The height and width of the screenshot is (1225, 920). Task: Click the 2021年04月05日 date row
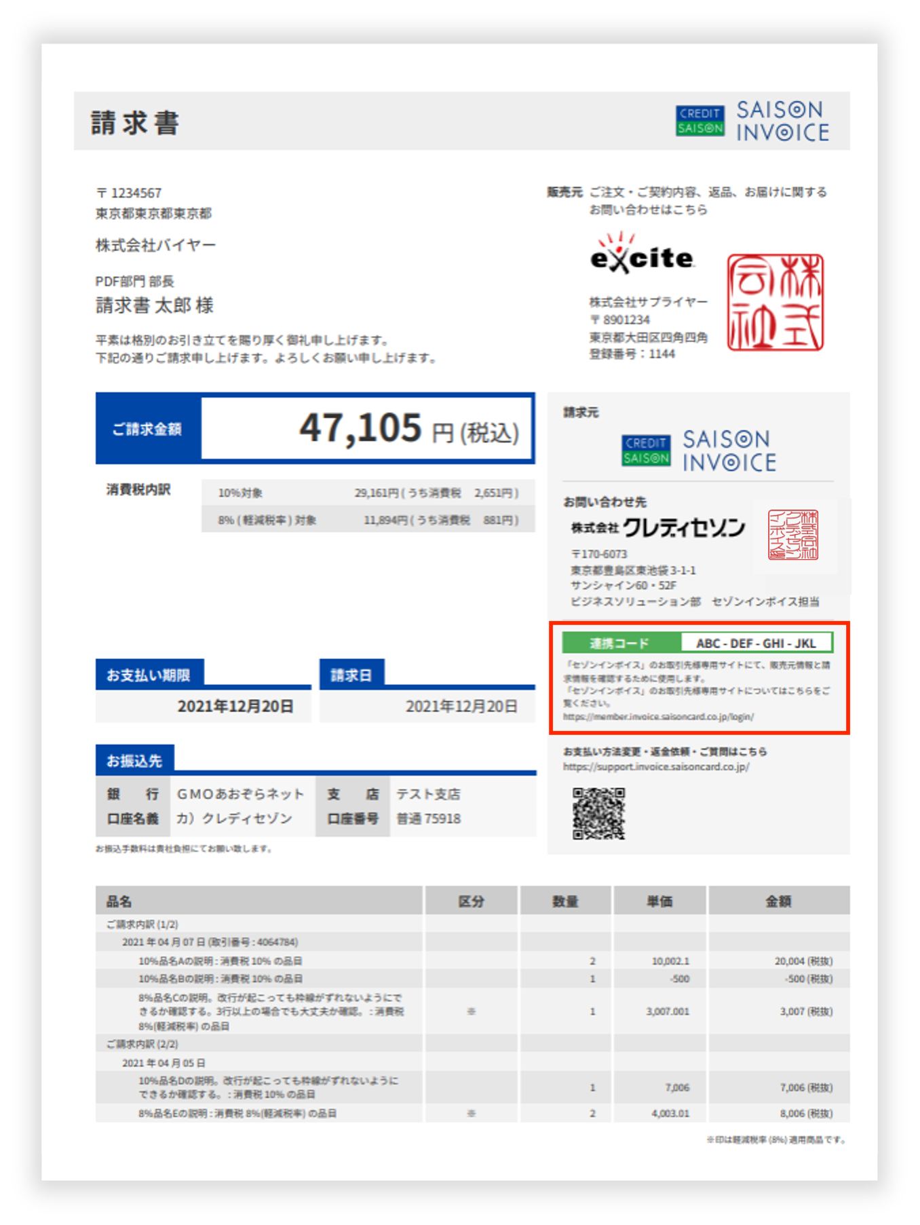pos(472,1063)
